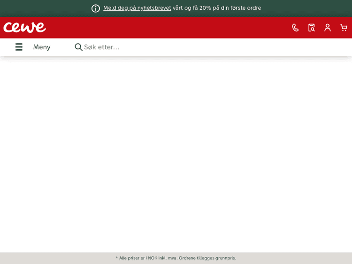Click the green banner left of the info icon
Screen dimensions: 352x264
click(47, 8)
